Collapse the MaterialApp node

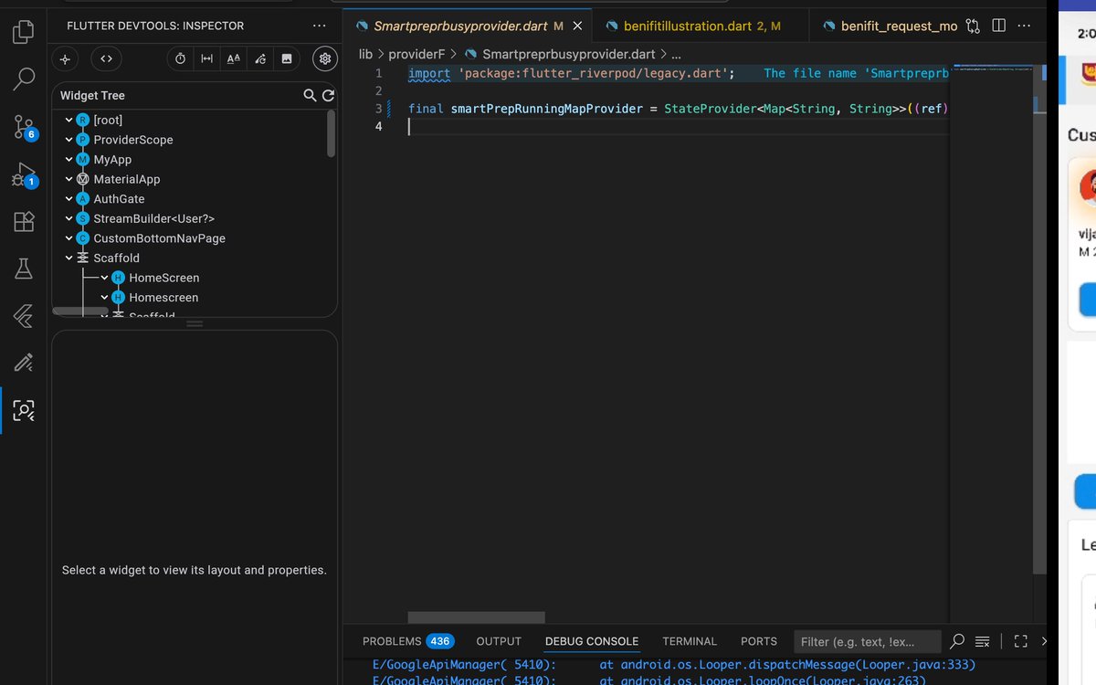pos(68,179)
